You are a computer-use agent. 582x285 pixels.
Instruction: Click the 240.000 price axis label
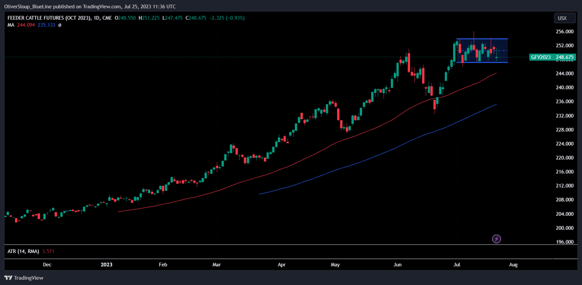click(x=565, y=88)
